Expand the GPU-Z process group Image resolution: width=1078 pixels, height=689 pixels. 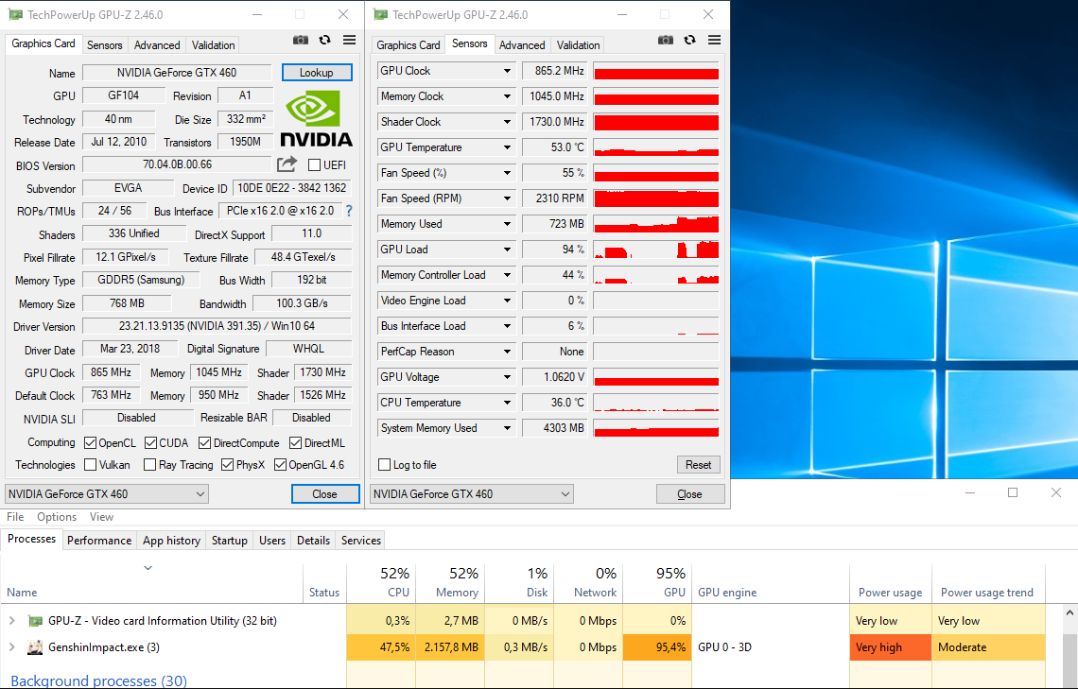[x=11, y=621]
